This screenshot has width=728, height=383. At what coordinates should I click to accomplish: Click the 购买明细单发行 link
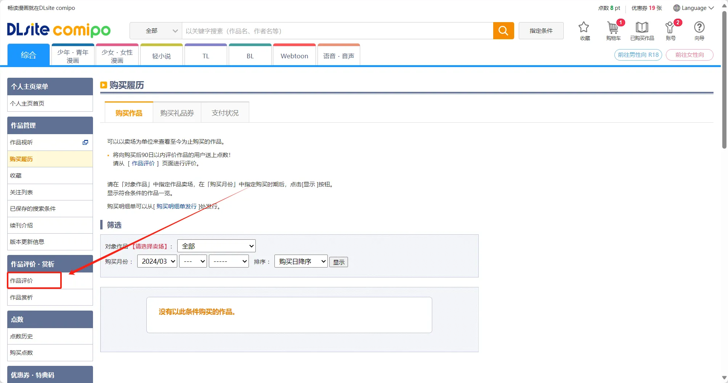click(176, 207)
